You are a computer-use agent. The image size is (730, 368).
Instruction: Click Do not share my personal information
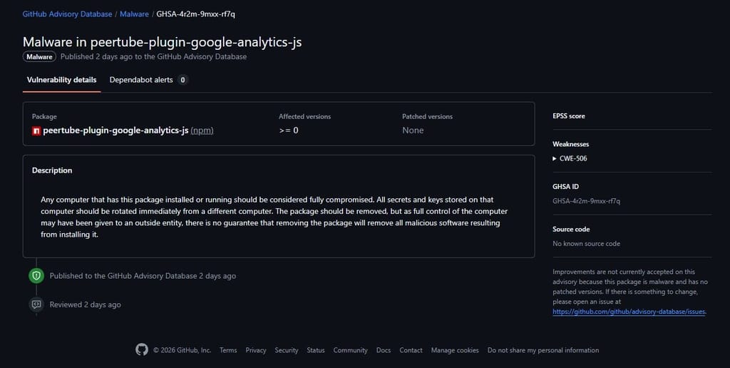tap(543, 350)
